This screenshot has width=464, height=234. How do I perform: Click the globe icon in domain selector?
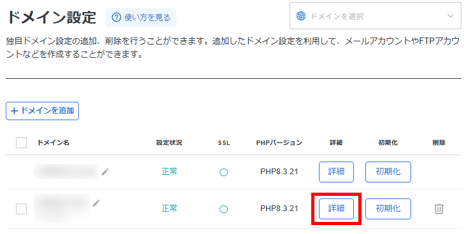tap(301, 16)
